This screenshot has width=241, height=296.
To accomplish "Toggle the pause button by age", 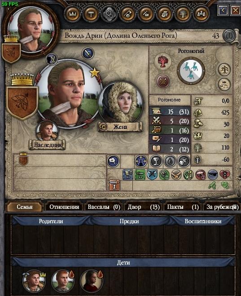I will click(229, 35).
